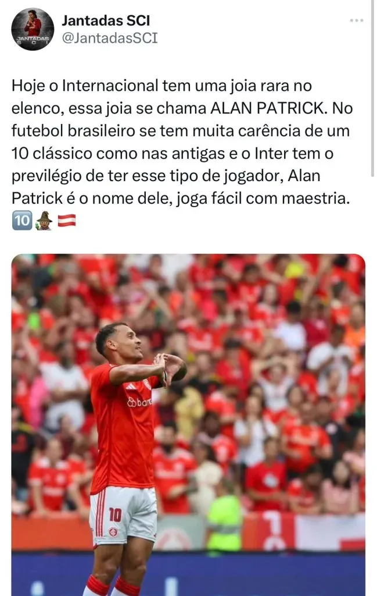
Task: Open the @JantadasSCI handle link
Action: point(110,38)
